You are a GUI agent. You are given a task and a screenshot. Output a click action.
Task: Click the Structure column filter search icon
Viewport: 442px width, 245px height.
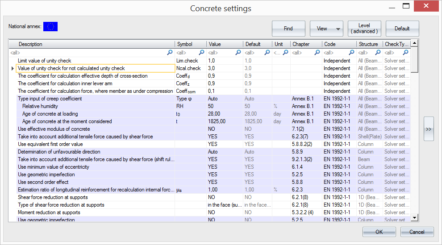pyautogui.click(x=378, y=53)
